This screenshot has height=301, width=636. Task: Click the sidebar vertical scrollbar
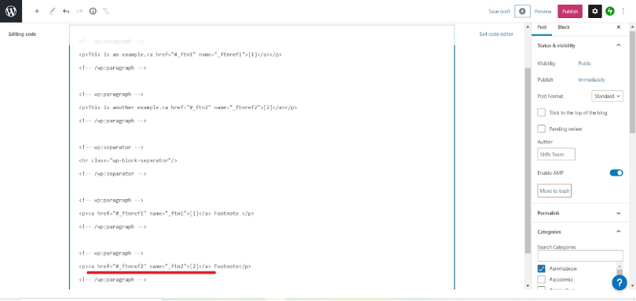tap(632, 82)
